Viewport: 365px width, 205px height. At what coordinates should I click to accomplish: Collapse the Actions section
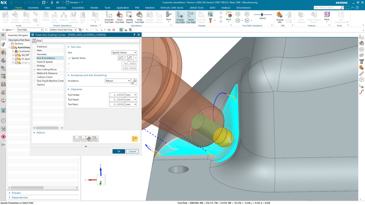34,132
